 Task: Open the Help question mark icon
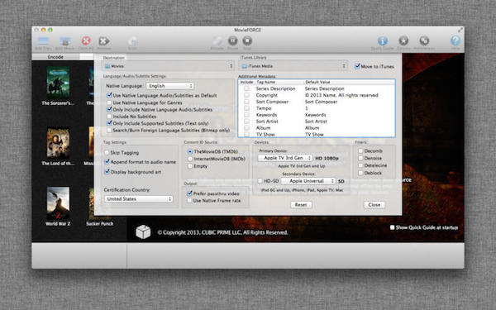pyautogui.click(x=455, y=41)
